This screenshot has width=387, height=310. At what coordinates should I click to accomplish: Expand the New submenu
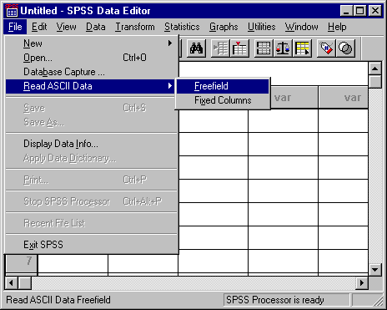tap(92, 43)
